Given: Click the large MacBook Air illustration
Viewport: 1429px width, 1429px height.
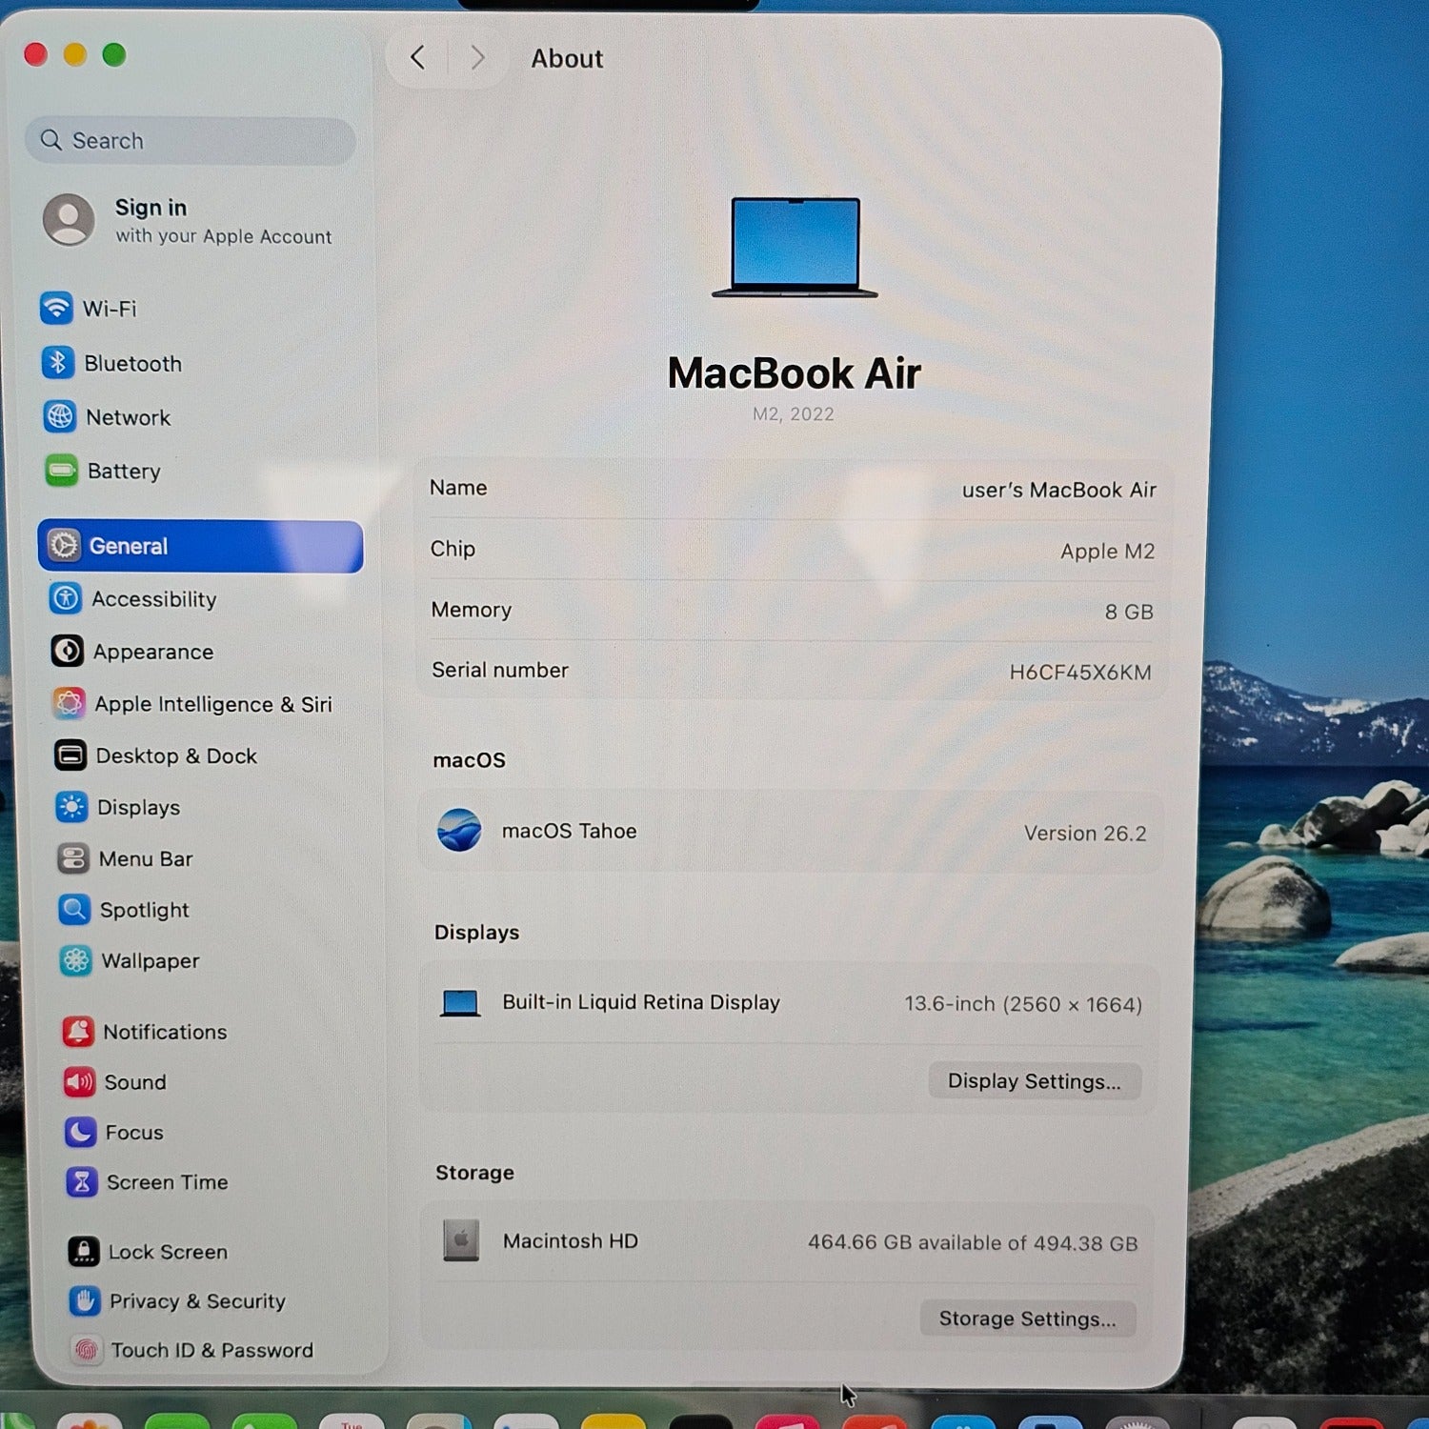Looking at the screenshot, I should click(795, 248).
